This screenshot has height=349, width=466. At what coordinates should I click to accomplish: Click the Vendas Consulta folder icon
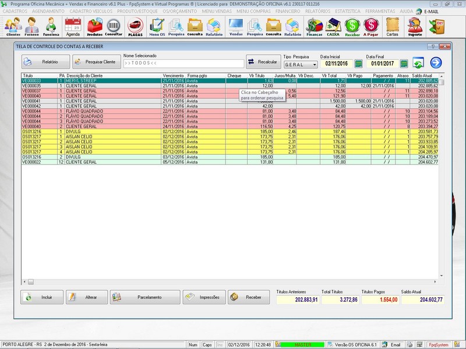coord(273,26)
